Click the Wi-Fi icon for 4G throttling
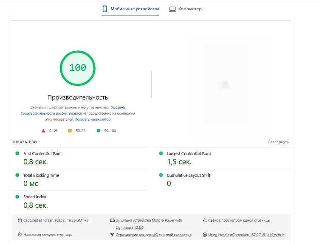The width and height of the screenshot is (319, 244). pos(112,235)
